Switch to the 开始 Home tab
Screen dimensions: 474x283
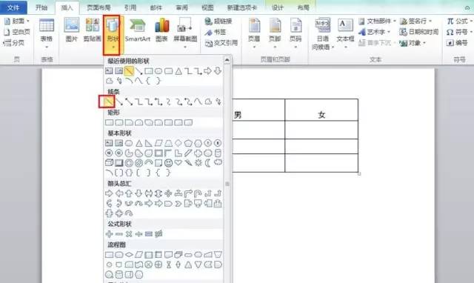tap(41, 7)
